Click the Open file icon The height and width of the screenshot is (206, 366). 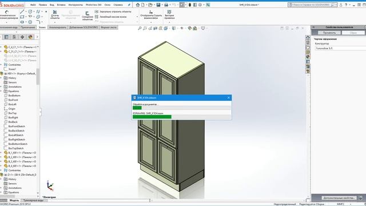coord(150,5)
